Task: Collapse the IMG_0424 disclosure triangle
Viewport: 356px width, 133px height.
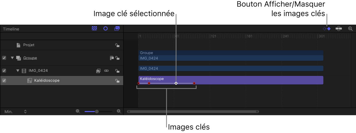Action: point(18,71)
